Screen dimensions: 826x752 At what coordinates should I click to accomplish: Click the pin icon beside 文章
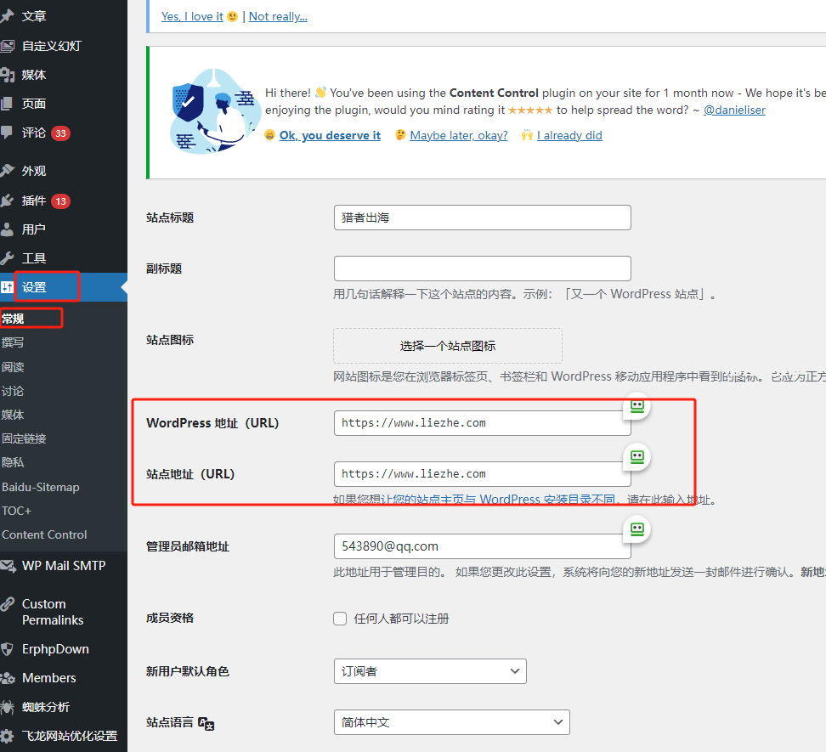click(x=7, y=16)
